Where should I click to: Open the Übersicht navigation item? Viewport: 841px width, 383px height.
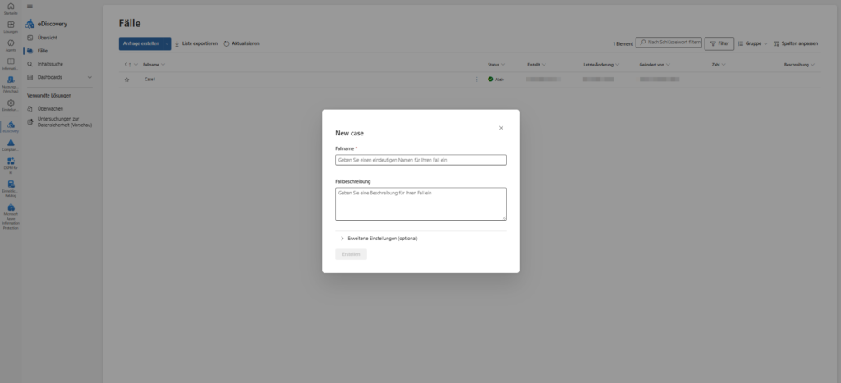click(47, 39)
